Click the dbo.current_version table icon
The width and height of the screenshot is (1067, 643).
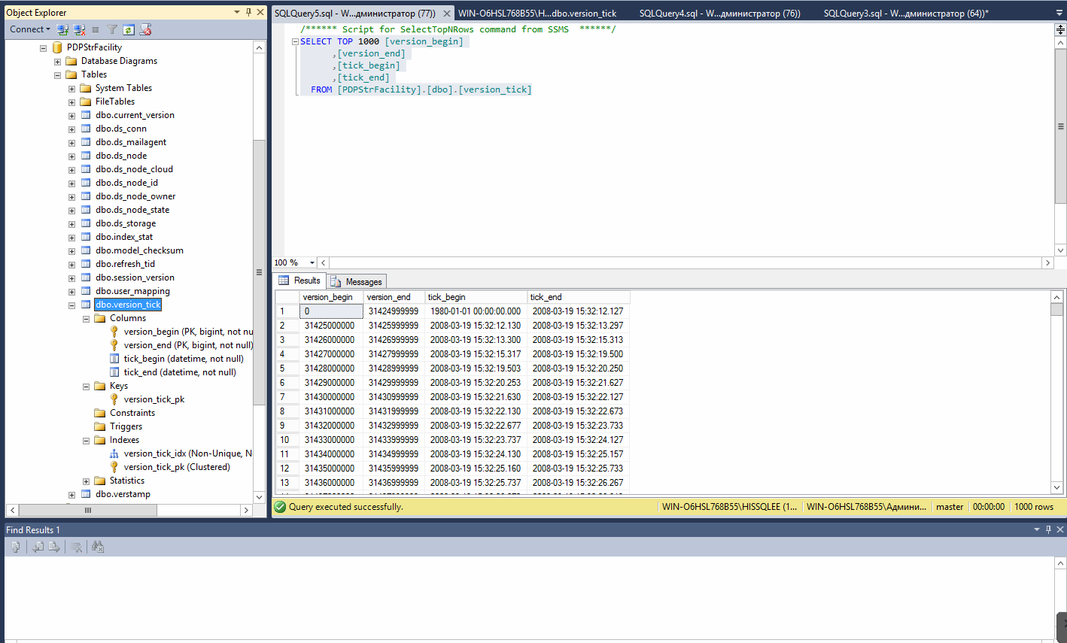pos(86,115)
